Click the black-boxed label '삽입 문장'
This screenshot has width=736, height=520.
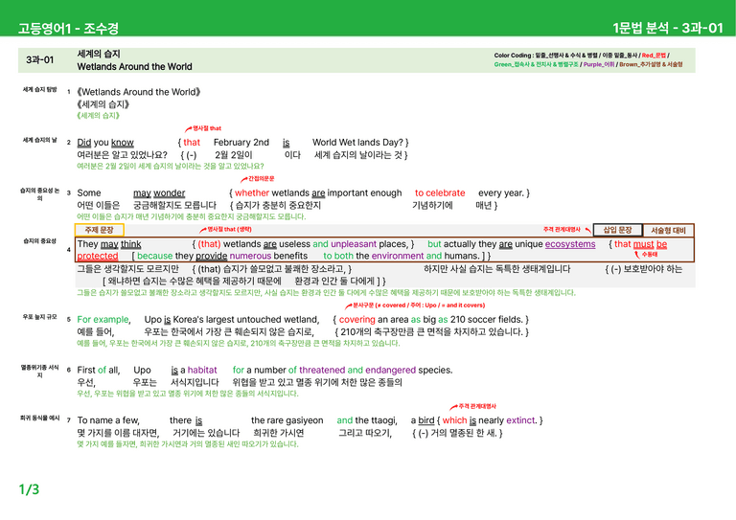pos(617,230)
